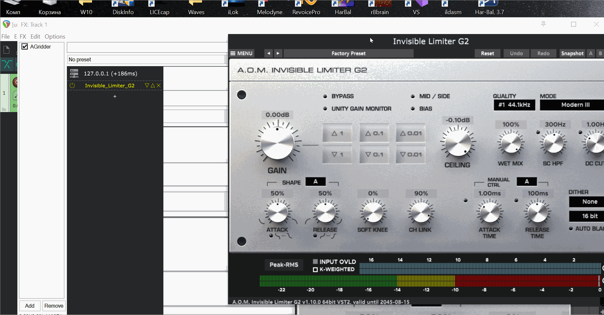Click the new document icon in REAPER toolbar

(6, 50)
